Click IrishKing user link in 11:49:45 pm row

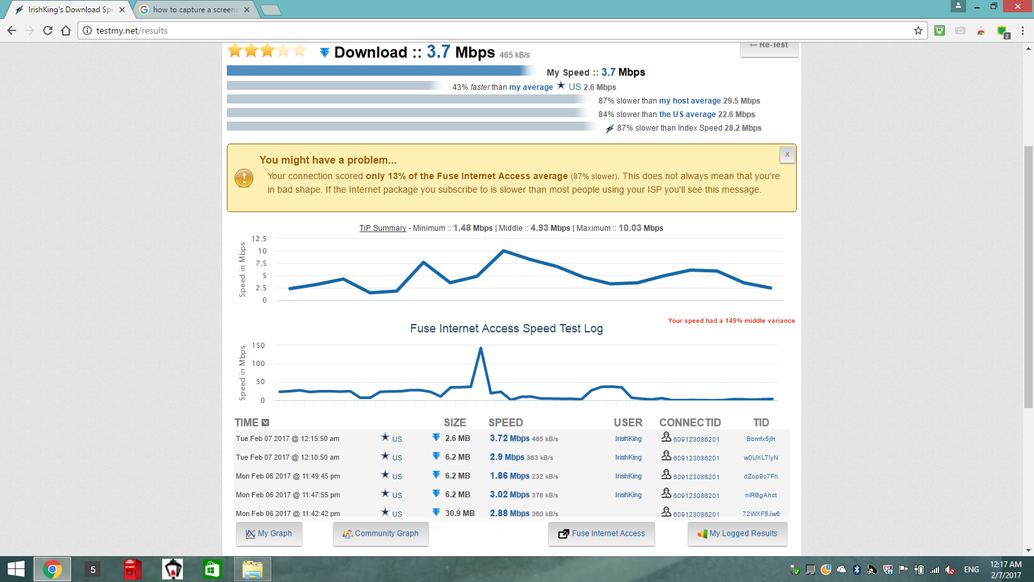[x=628, y=477]
